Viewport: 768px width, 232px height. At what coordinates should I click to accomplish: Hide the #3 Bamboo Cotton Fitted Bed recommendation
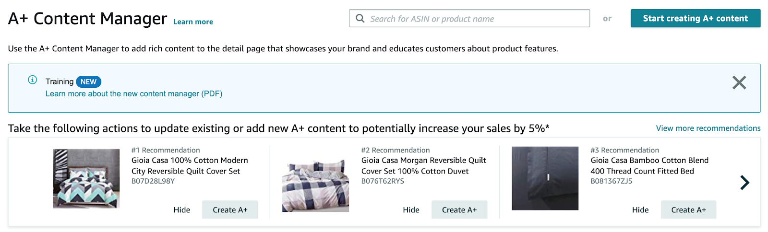click(640, 210)
